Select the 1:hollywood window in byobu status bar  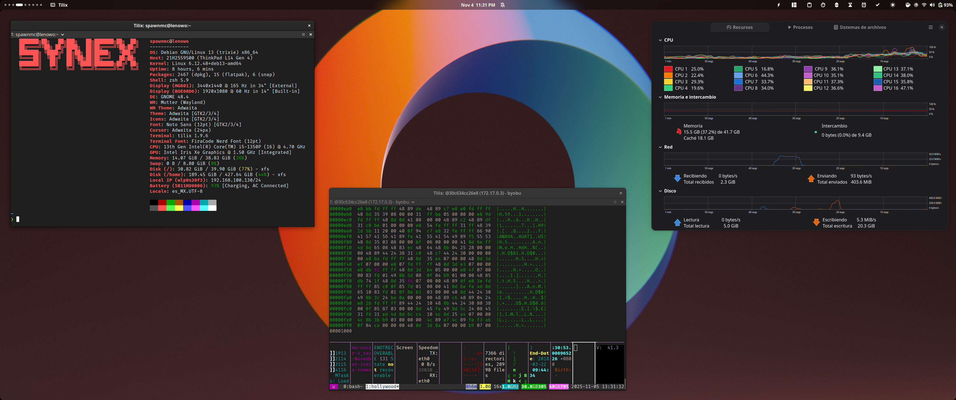pyautogui.click(x=382, y=386)
